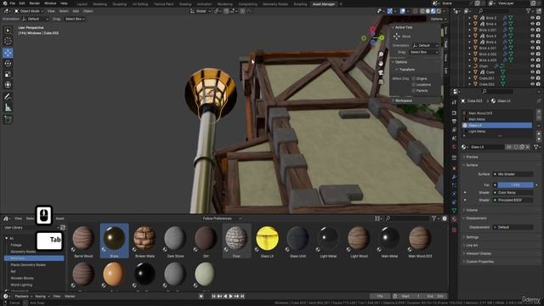The image size is (544, 306).
Task: Select the Add Cube tool
Action: 8,119
